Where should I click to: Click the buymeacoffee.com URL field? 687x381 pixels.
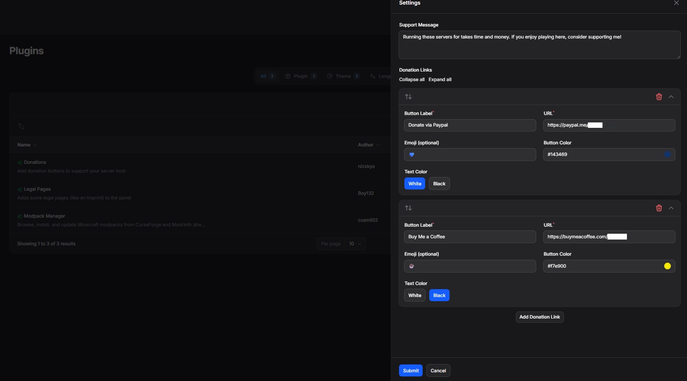[609, 237]
